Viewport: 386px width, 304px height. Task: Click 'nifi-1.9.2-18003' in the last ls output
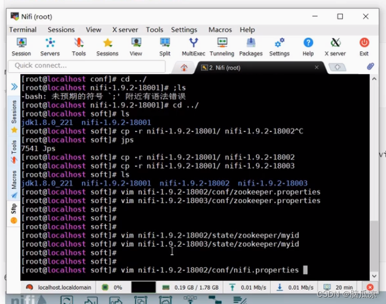(272, 183)
